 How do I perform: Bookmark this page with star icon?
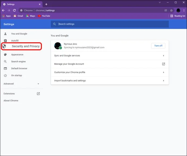171,10
